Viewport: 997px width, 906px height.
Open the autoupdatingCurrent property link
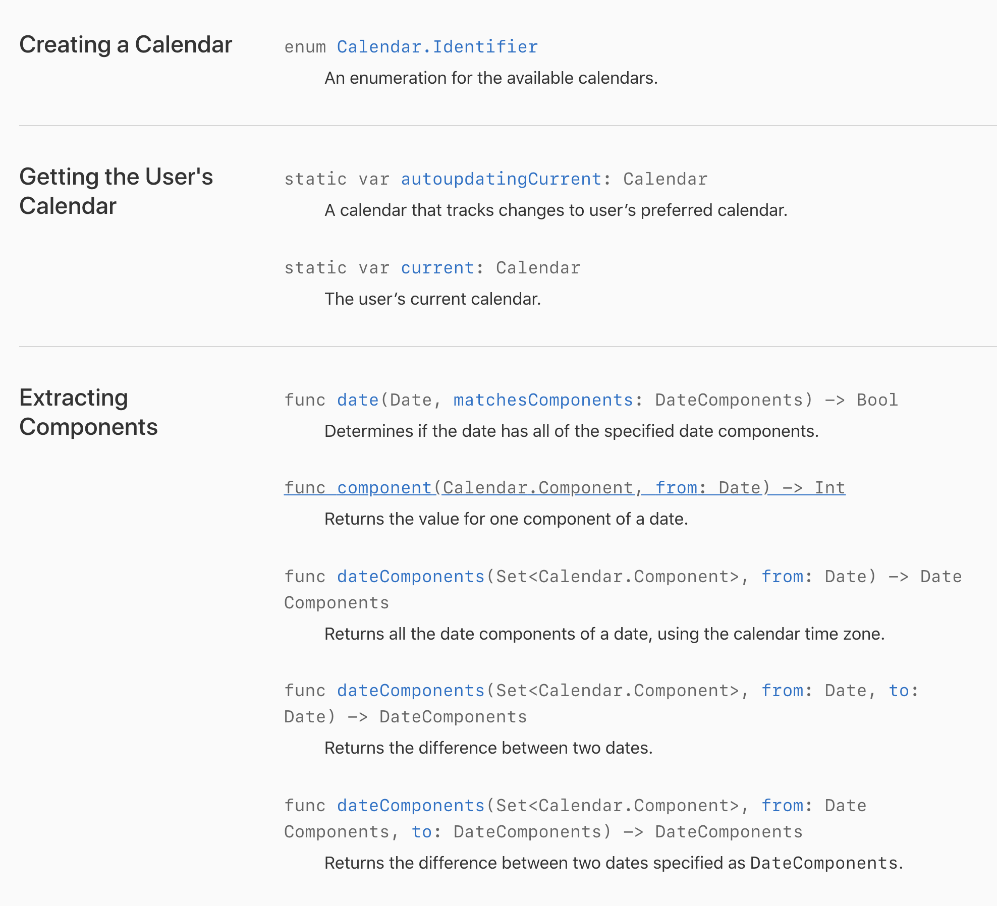[501, 179]
